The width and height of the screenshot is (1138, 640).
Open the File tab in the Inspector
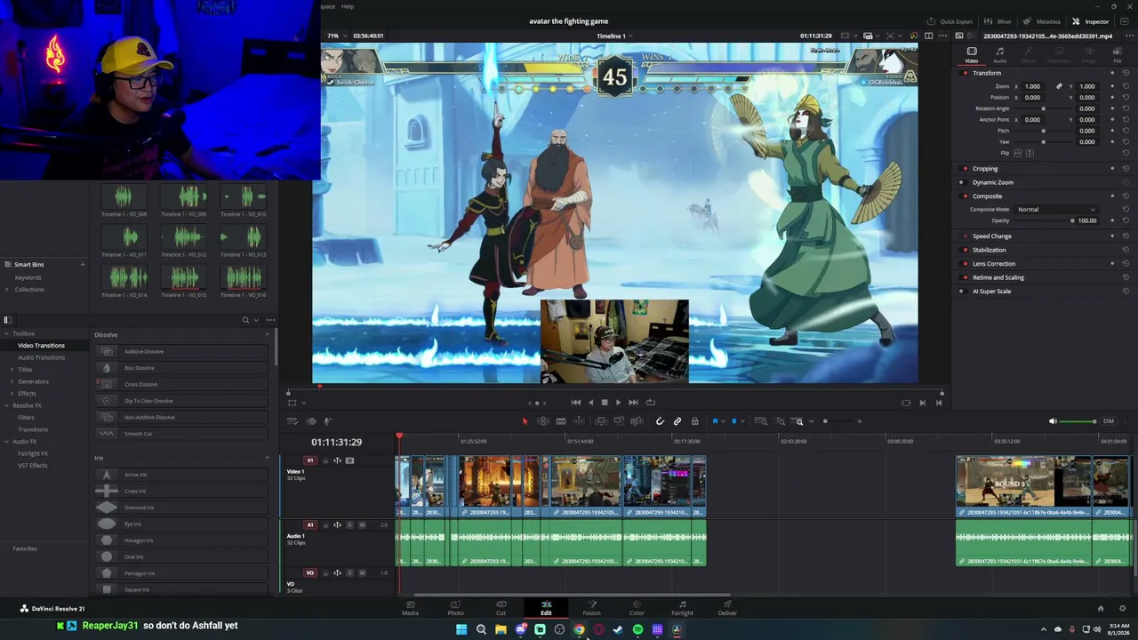(1118, 55)
